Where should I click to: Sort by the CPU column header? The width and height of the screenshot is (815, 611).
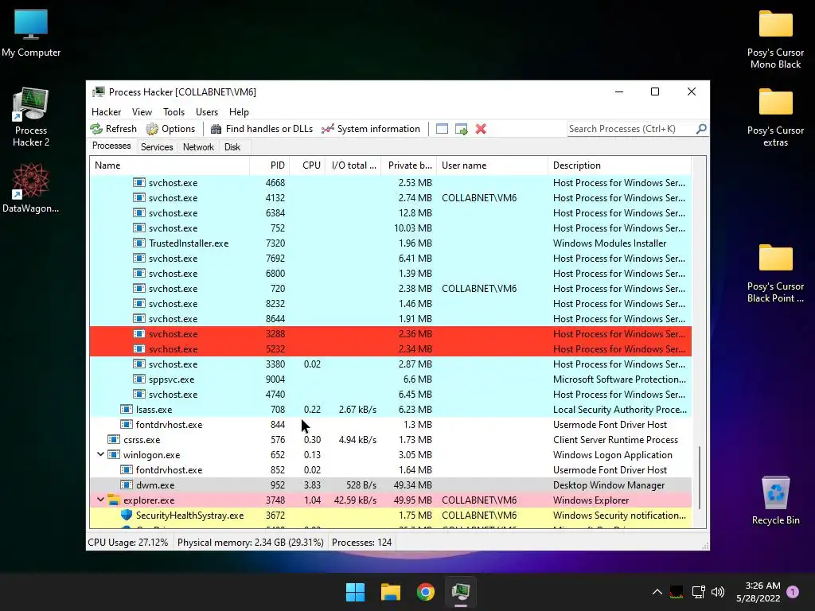(x=307, y=165)
